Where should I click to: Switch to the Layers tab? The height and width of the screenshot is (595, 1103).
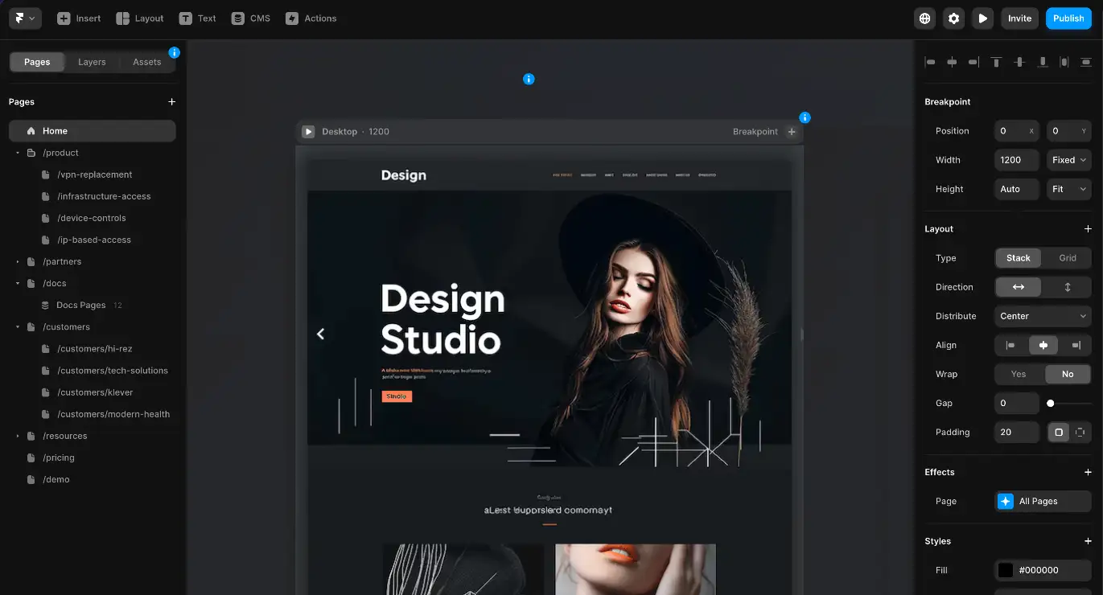[x=92, y=62]
